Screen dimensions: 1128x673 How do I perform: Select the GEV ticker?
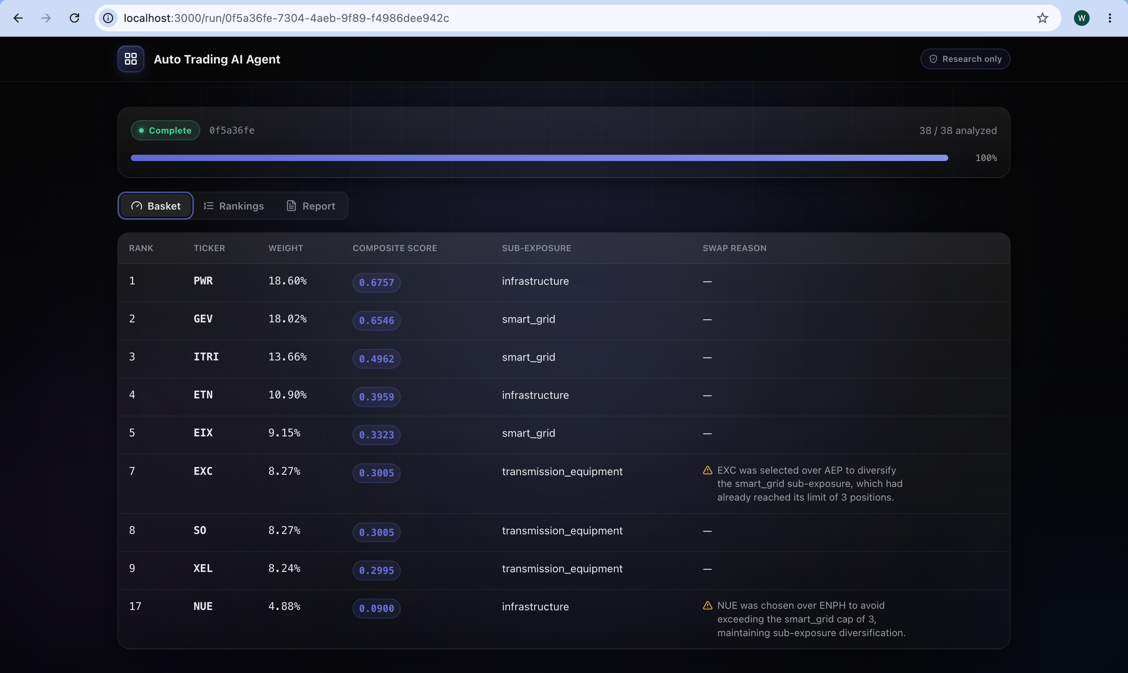click(203, 319)
